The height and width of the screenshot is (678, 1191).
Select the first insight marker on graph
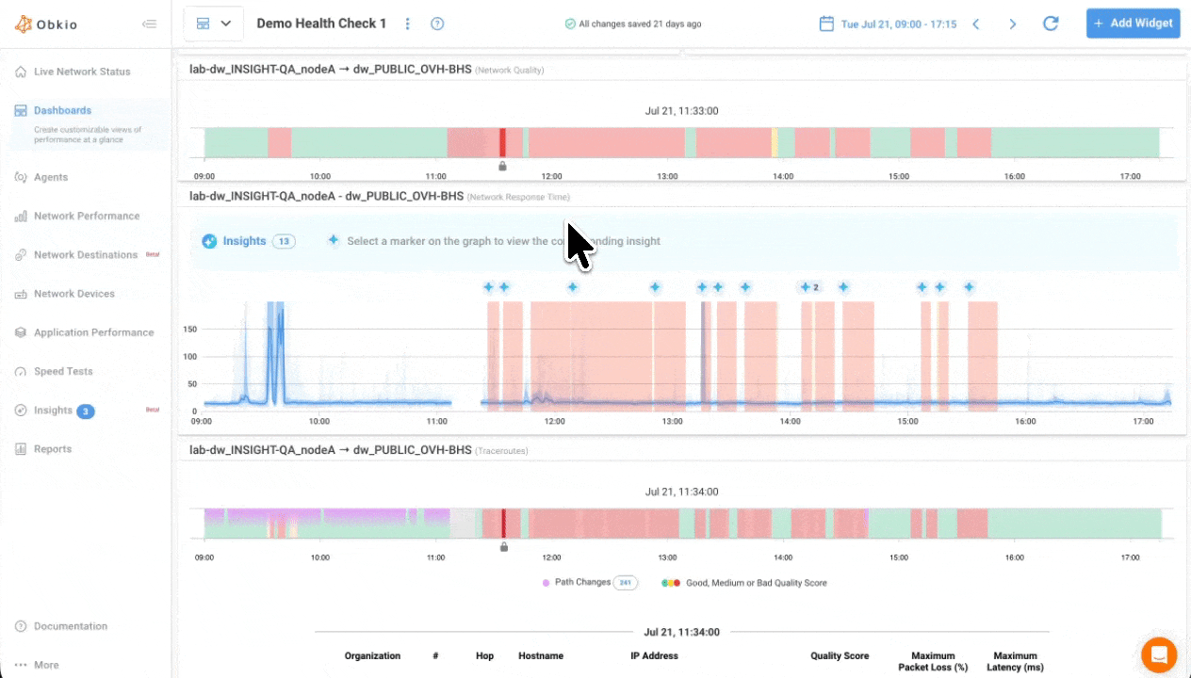click(x=488, y=287)
